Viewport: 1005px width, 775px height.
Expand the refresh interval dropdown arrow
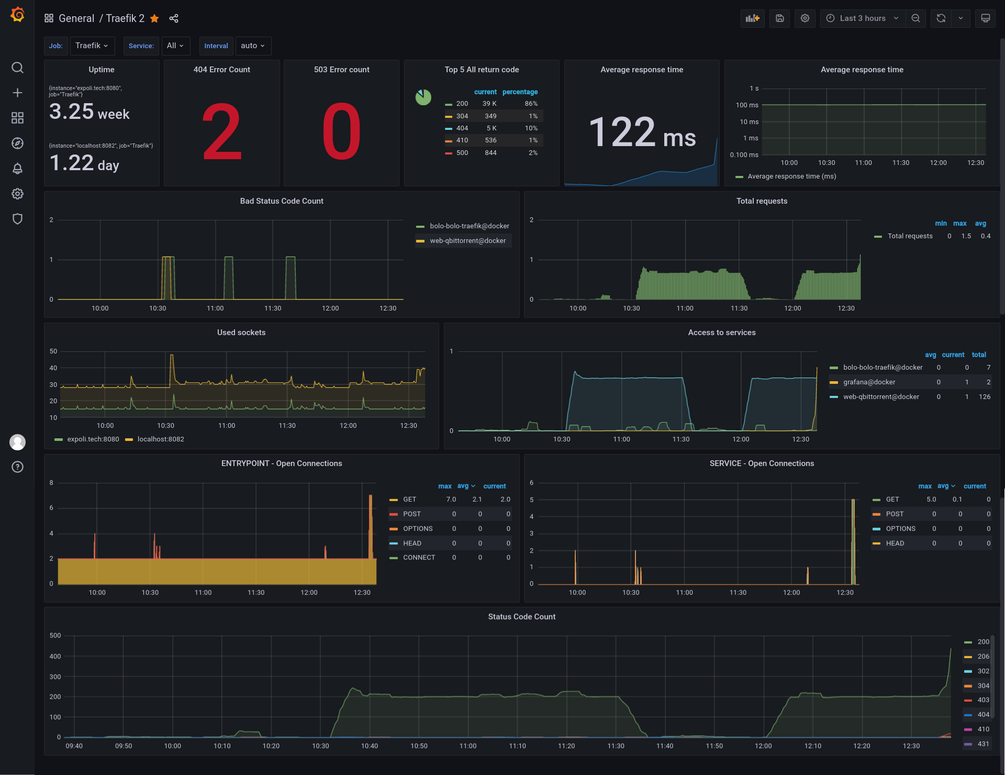961,18
